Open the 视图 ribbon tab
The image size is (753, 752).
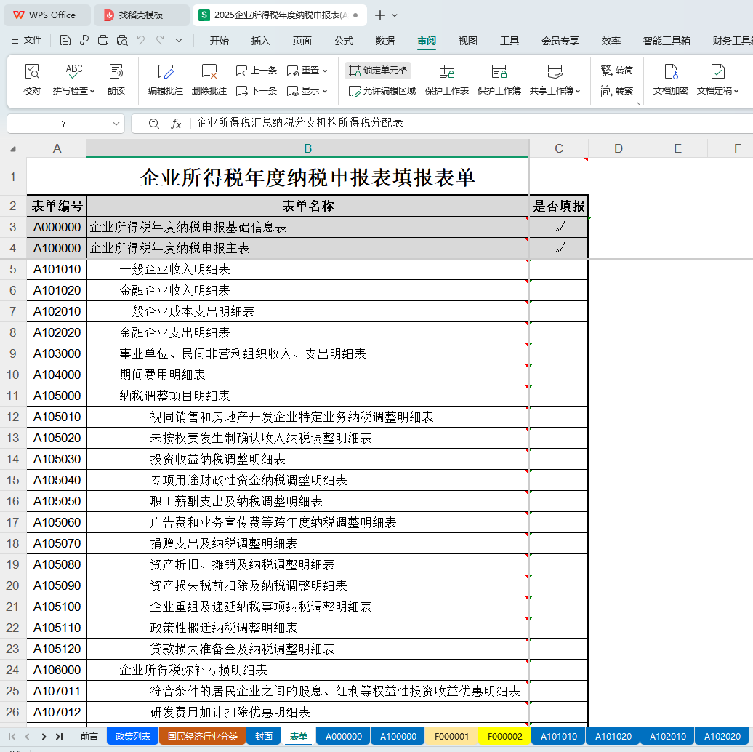pos(468,41)
